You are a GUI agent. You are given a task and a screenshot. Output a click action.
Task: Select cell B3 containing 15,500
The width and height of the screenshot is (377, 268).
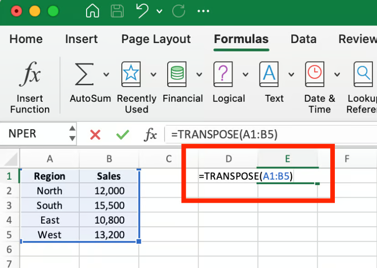[109, 206]
